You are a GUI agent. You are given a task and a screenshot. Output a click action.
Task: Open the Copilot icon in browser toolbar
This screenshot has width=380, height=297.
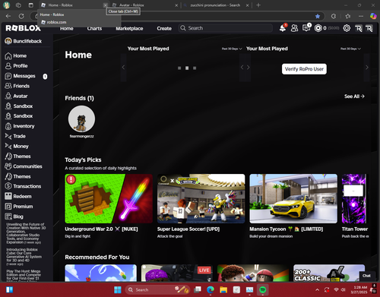point(373,16)
